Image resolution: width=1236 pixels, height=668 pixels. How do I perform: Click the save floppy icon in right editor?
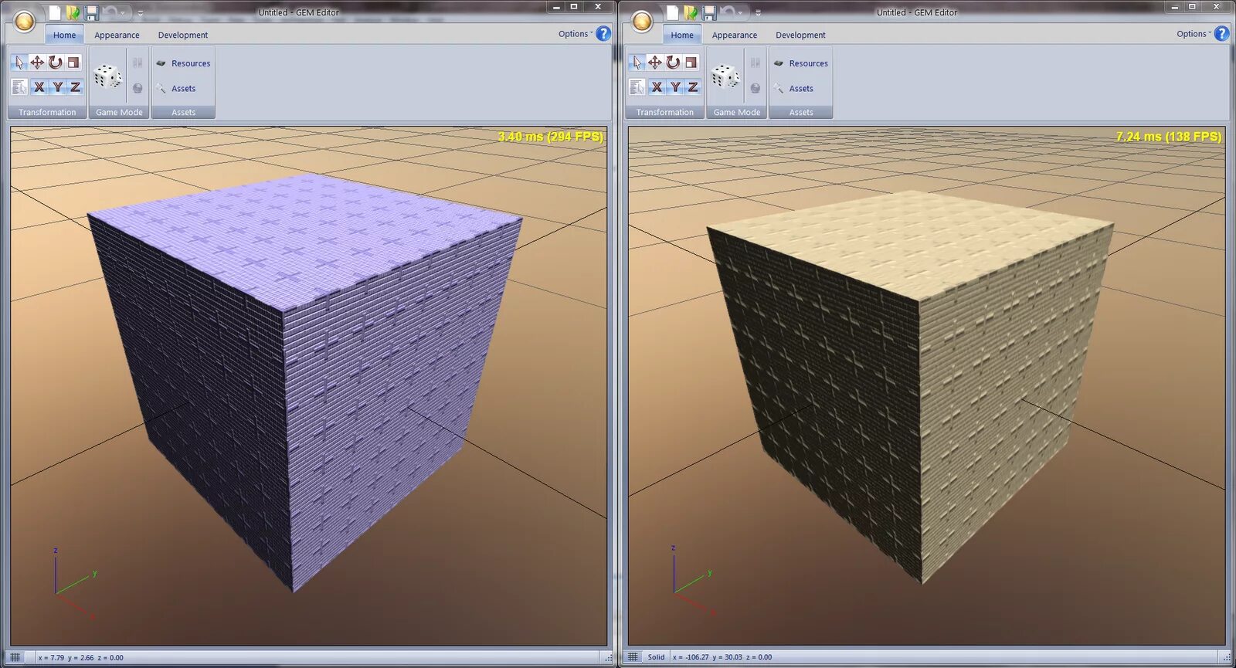(709, 12)
